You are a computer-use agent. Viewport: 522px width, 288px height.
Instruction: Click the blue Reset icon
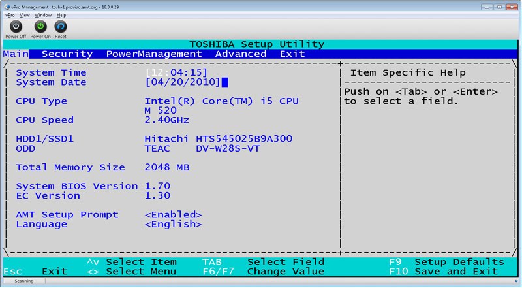[61, 27]
